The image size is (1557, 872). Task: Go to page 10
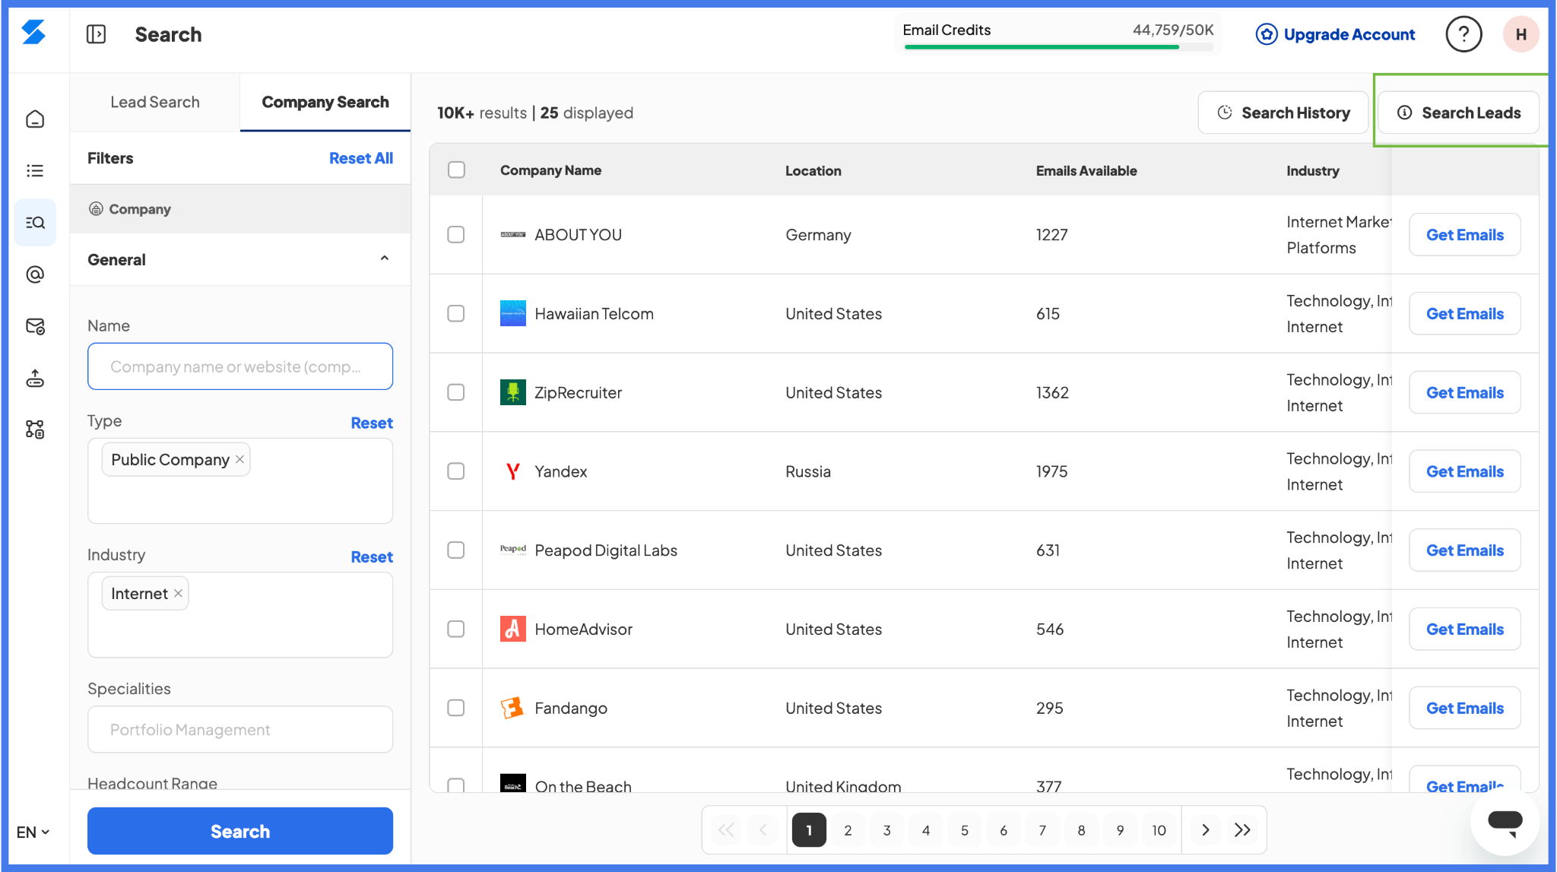pos(1159,830)
